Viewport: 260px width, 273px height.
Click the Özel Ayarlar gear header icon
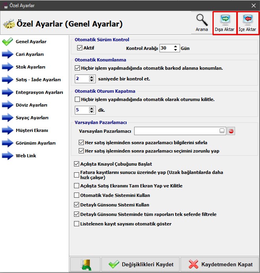[9, 24]
